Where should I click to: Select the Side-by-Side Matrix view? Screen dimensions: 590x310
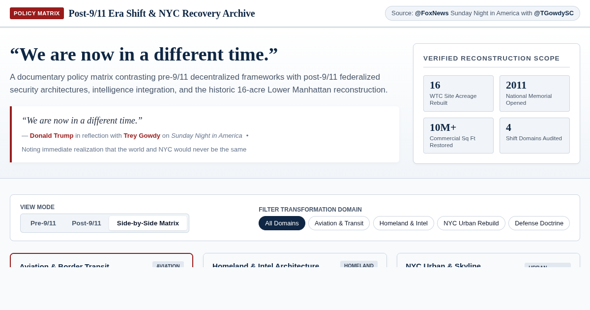click(148, 223)
